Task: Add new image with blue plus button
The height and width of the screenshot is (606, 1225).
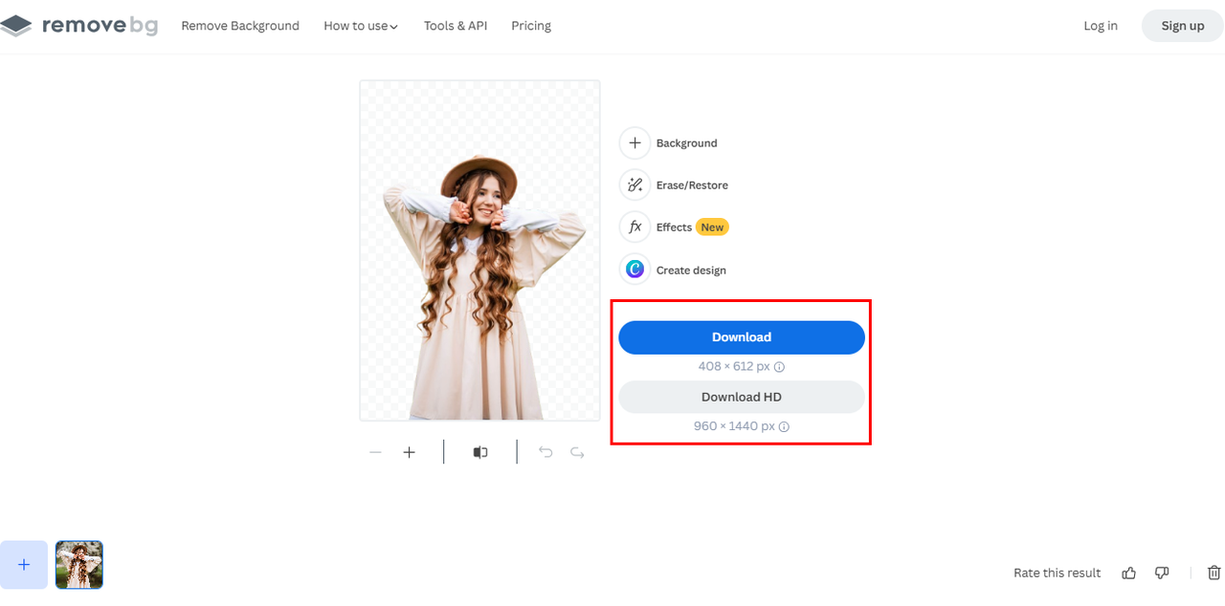Action: [24, 565]
